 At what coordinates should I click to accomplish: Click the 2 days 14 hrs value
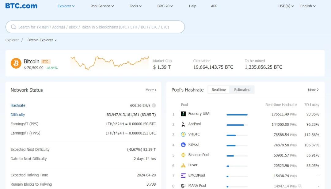[x=145, y=159]
